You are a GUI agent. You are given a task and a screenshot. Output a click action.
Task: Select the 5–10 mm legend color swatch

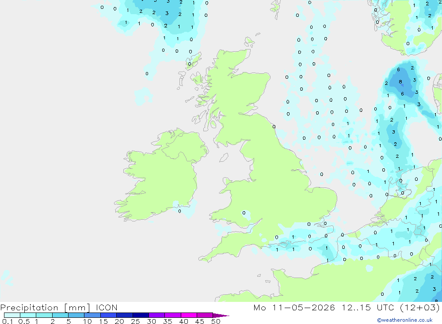(x=76, y=315)
